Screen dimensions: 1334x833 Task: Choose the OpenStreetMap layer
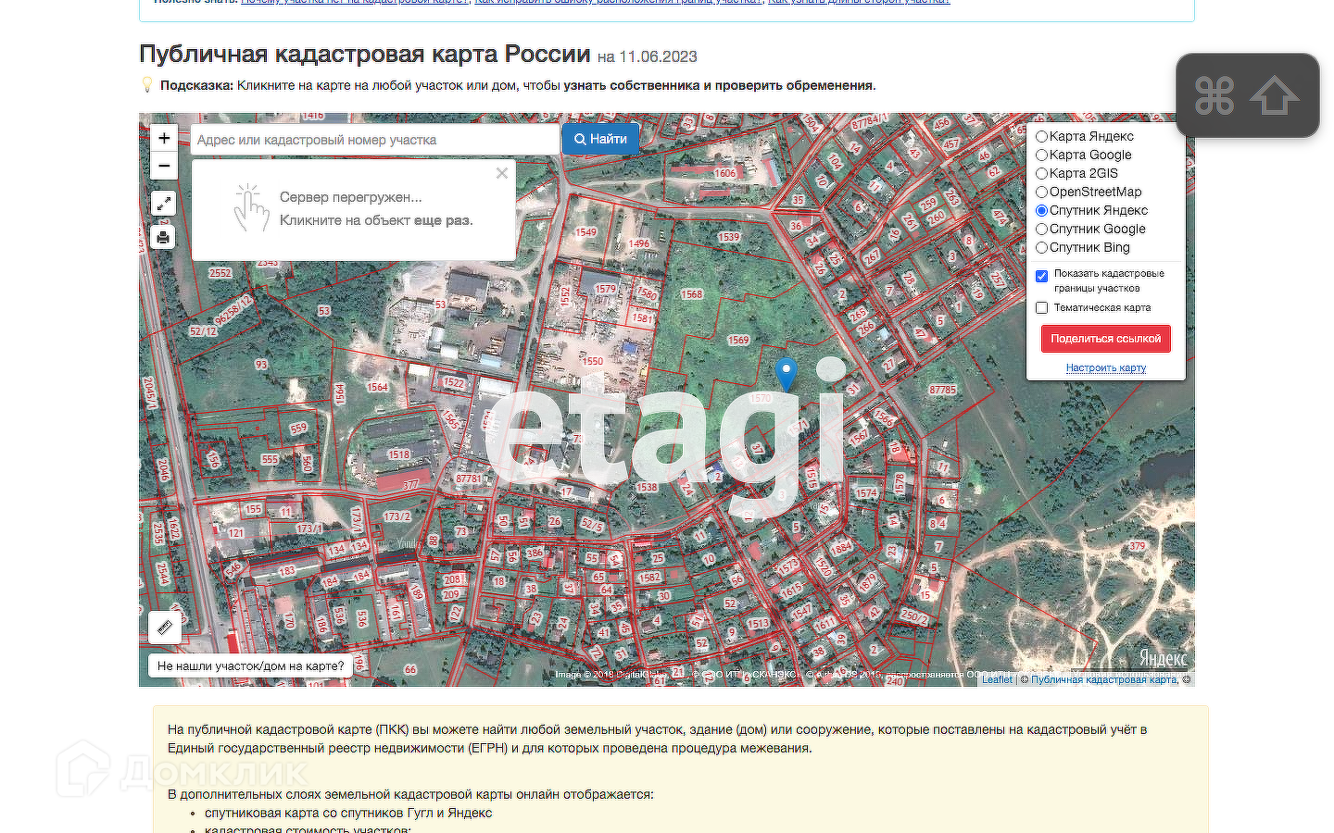tap(1042, 193)
